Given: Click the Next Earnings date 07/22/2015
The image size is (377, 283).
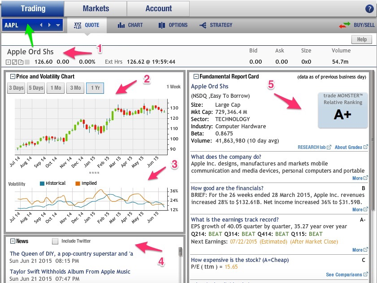Looking at the screenshot, I should (243, 242).
